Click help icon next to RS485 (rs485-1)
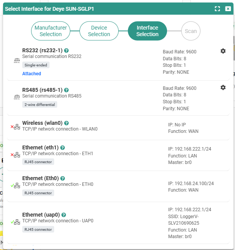Viewport: 235px width, 250px height. click(x=66, y=90)
